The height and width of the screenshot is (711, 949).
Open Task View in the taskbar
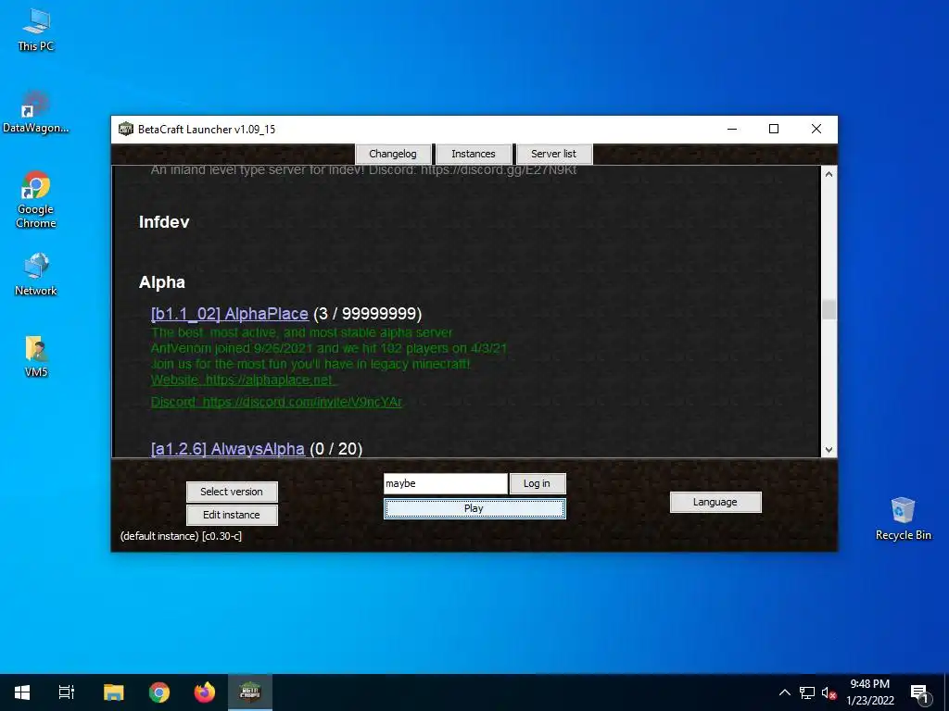[x=67, y=692]
